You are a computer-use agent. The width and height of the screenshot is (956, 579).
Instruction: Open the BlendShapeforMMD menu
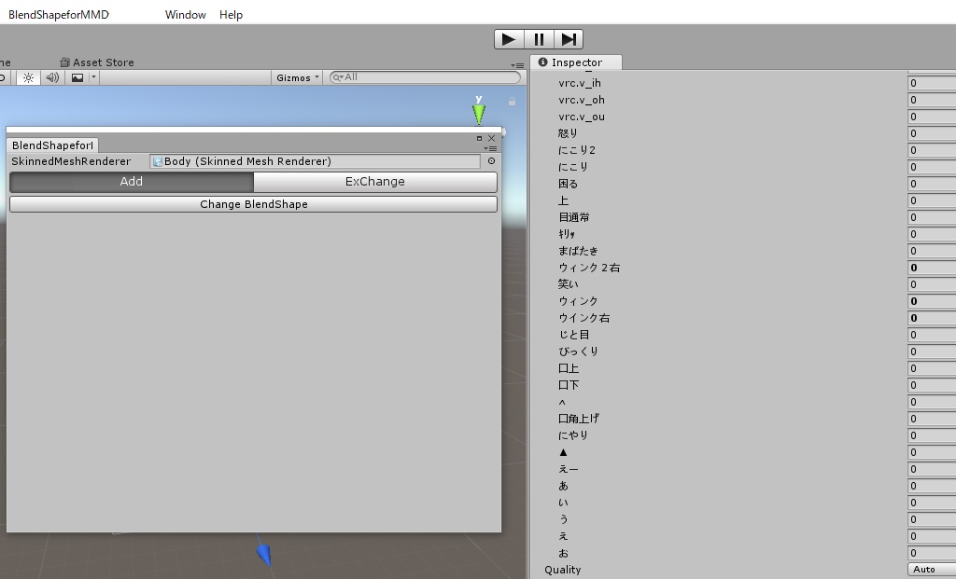point(59,15)
